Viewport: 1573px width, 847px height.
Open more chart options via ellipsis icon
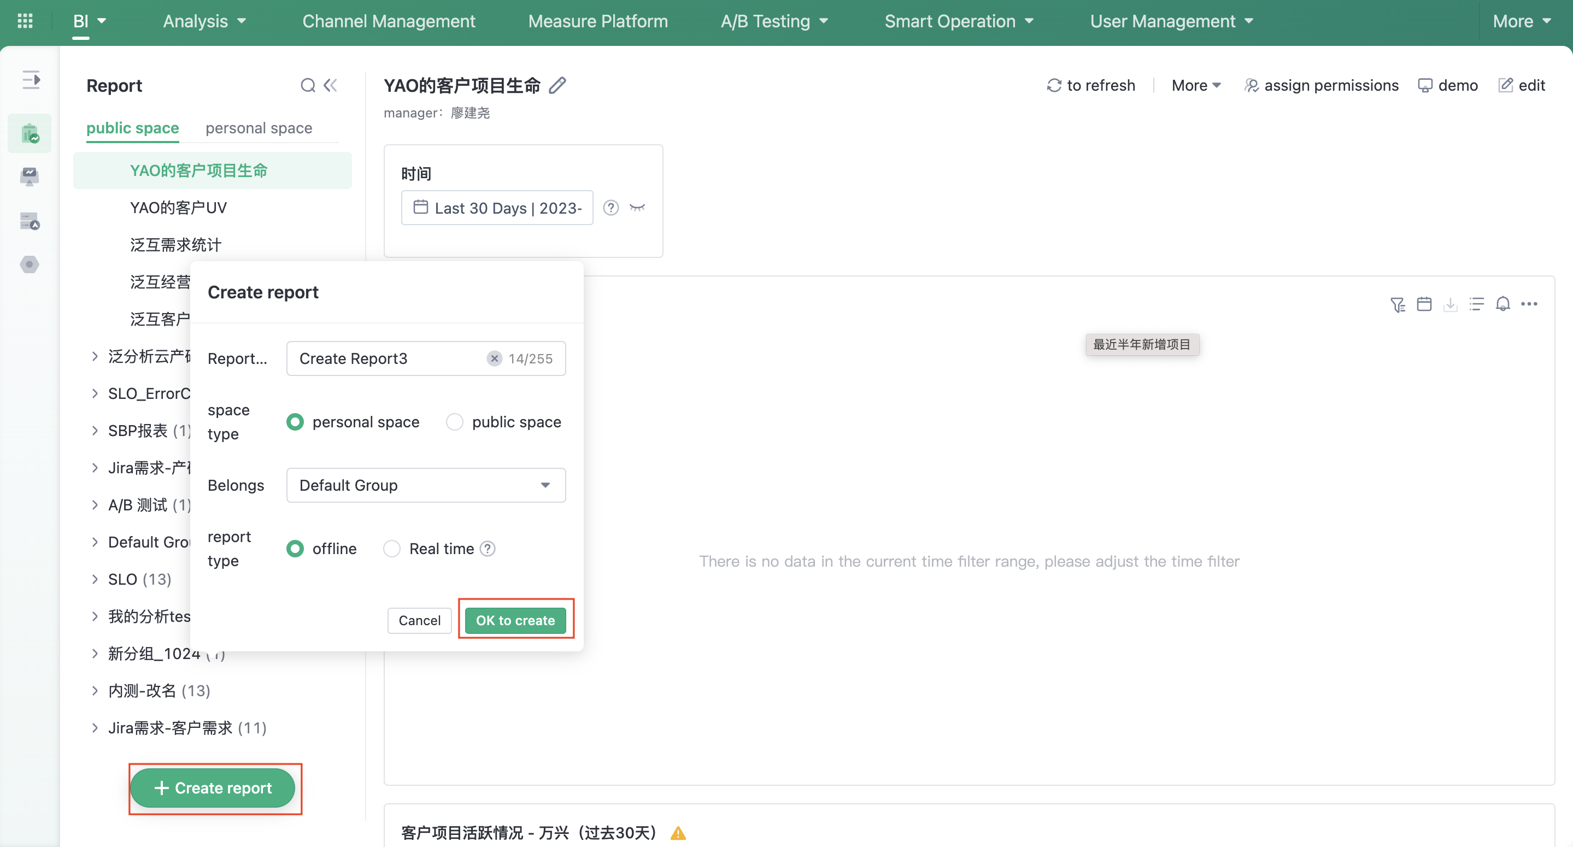click(1530, 304)
